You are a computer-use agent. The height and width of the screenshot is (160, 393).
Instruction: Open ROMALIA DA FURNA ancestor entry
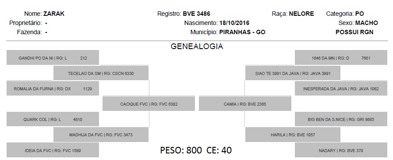(53, 89)
